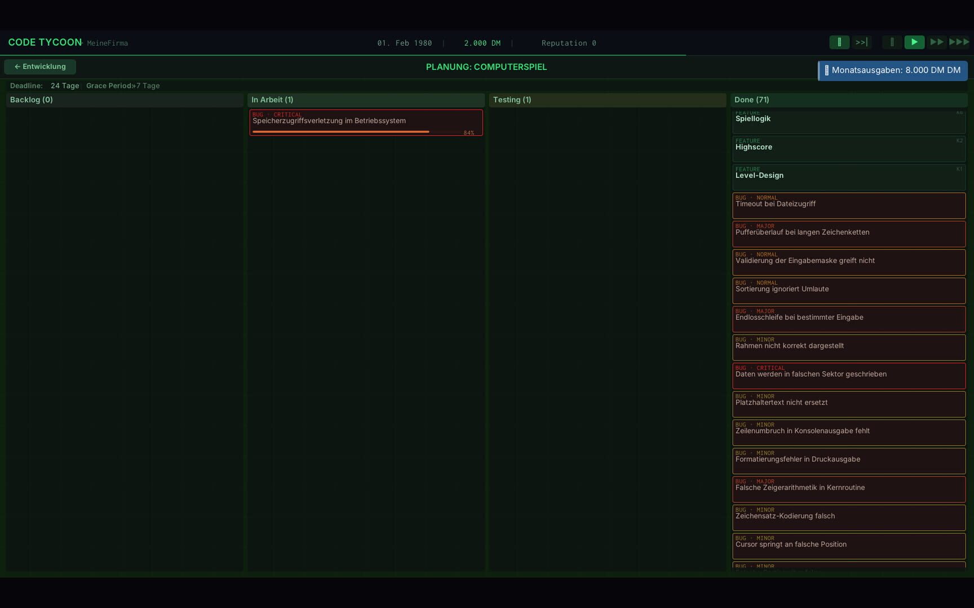Click the skip-to-next-day icon
The height and width of the screenshot is (608, 974).
pos(862,42)
